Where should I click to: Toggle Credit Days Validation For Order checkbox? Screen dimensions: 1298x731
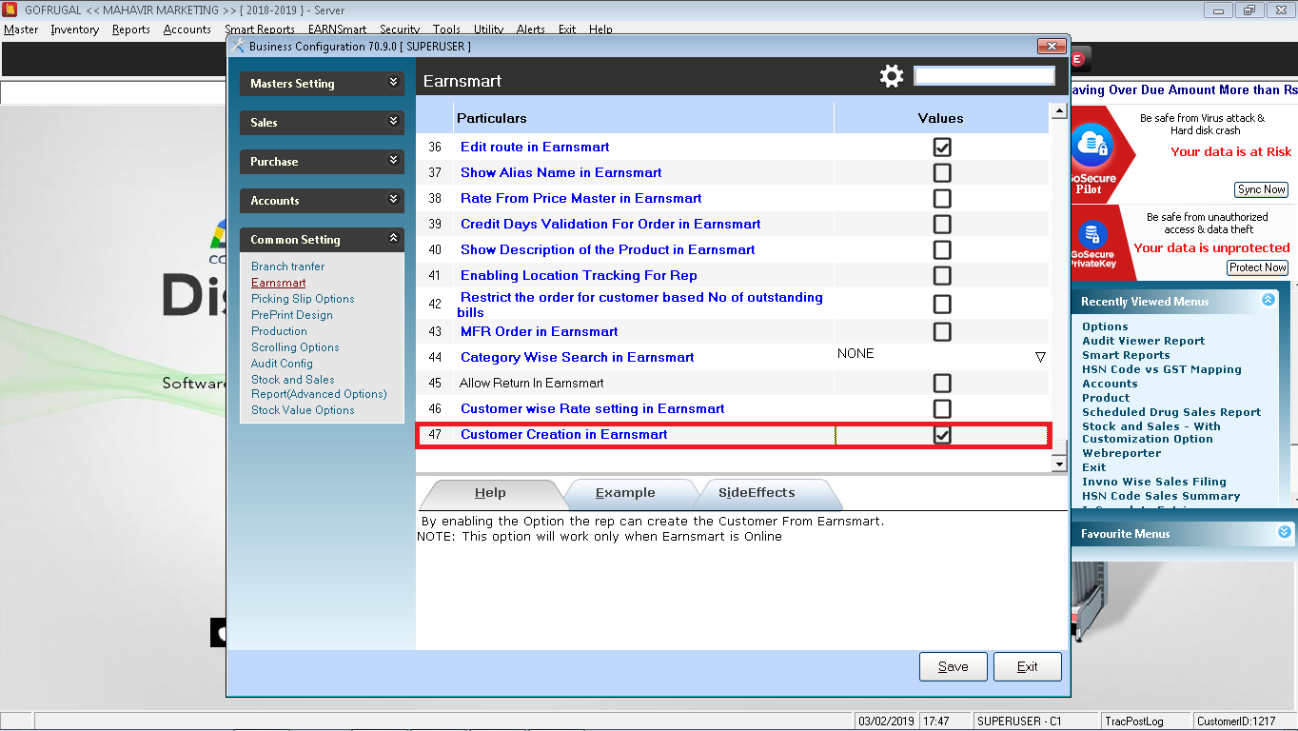pyautogui.click(x=942, y=225)
